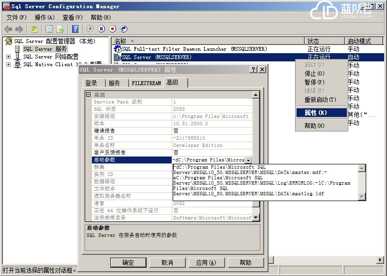Viewport: 387px width, 276px height.
Task: Click the property grid scroll down arrow
Action: coord(256,218)
